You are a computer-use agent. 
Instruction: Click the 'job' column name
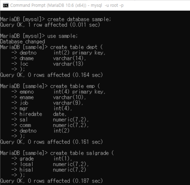24,103
